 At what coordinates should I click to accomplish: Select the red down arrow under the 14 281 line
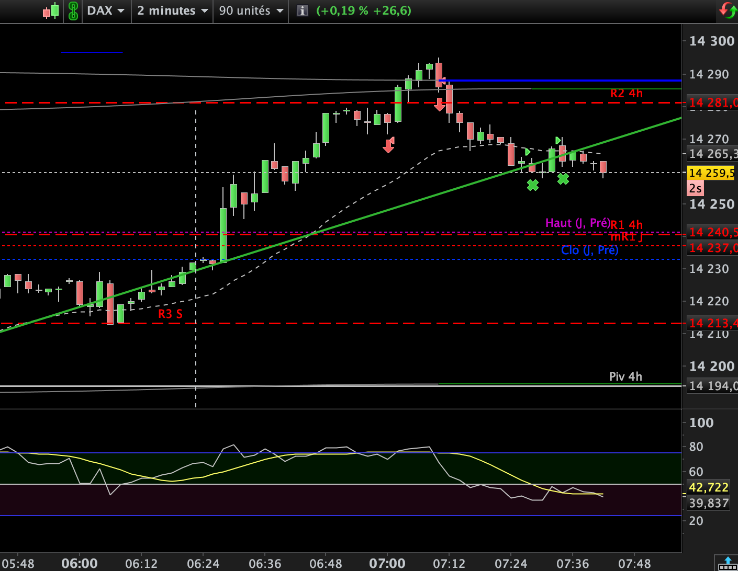[440, 104]
